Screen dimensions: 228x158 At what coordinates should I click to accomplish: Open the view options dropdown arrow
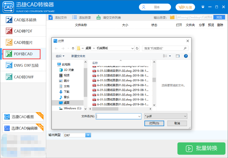170,56
